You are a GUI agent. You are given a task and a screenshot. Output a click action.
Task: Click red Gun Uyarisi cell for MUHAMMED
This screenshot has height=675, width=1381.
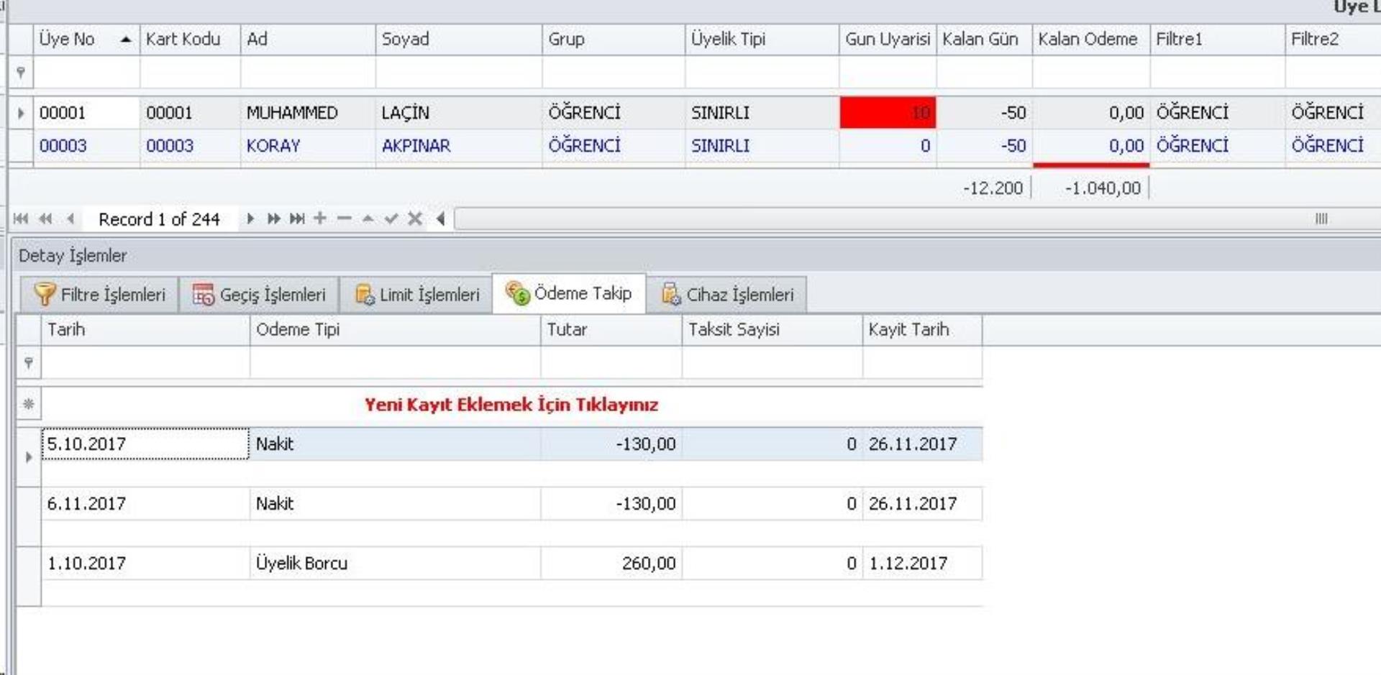[888, 113]
